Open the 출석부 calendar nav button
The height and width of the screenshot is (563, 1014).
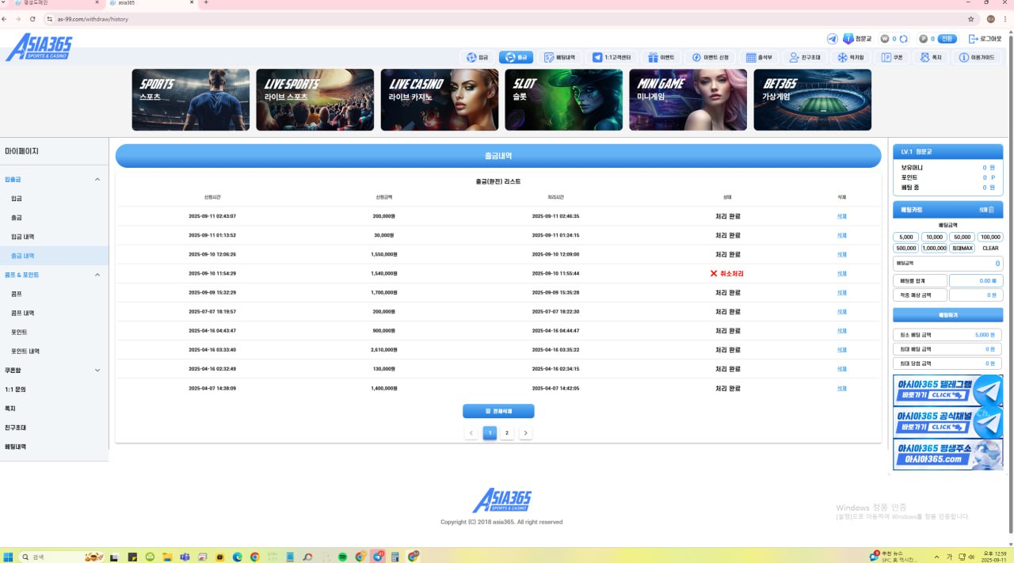coord(760,57)
